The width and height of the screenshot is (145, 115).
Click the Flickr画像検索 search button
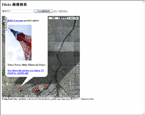pyautogui.click(x=43, y=11)
